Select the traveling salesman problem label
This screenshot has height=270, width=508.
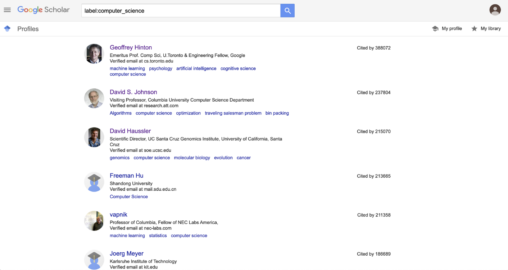coord(233,113)
